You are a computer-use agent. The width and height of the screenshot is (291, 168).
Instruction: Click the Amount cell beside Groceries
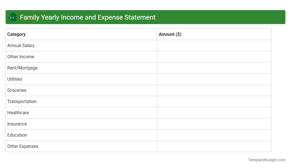click(214, 90)
